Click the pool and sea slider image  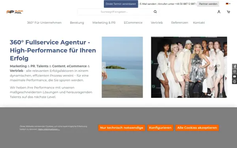pos(122,67)
